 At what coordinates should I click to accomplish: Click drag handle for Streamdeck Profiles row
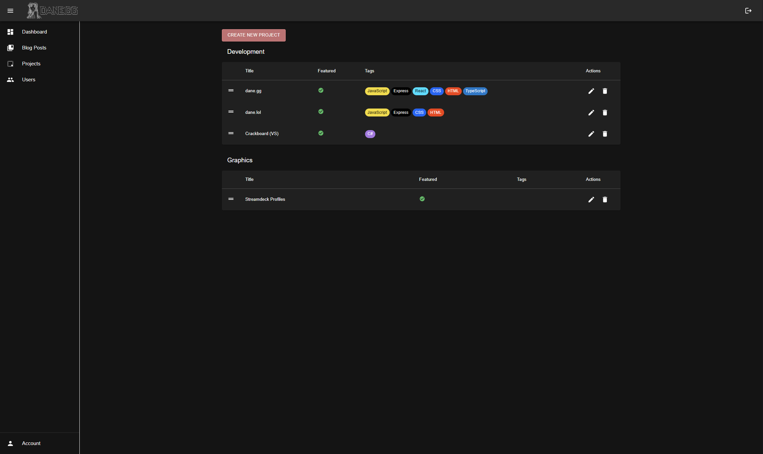pyautogui.click(x=231, y=199)
